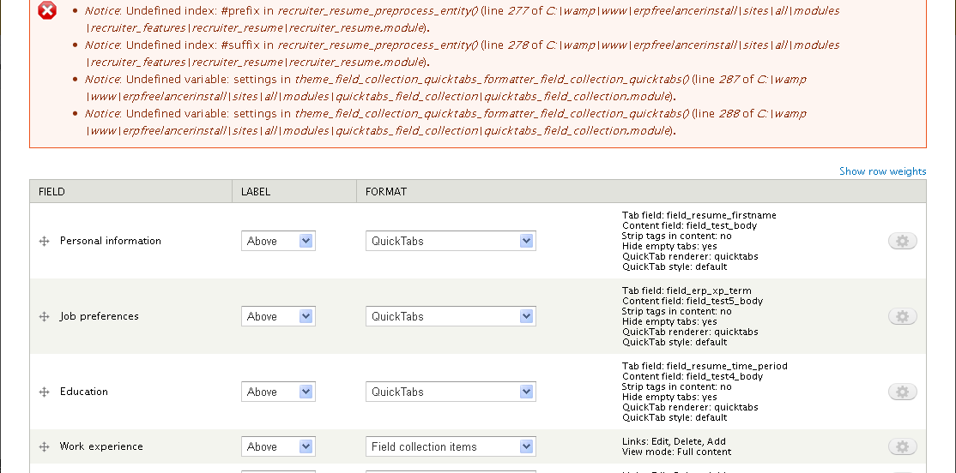Open Education QuickTabs format dropdown
The width and height of the screenshot is (956, 473).
click(x=451, y=392)
